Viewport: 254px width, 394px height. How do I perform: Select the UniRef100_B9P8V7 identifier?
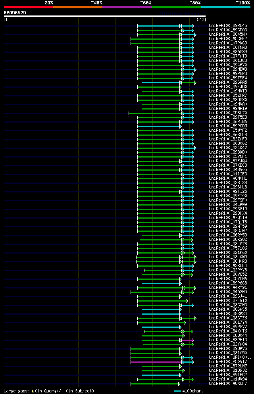[228, 327]
